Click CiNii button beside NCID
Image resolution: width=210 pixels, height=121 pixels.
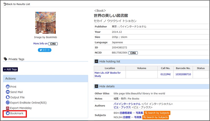pyautogui.click(x=133, y=53)
